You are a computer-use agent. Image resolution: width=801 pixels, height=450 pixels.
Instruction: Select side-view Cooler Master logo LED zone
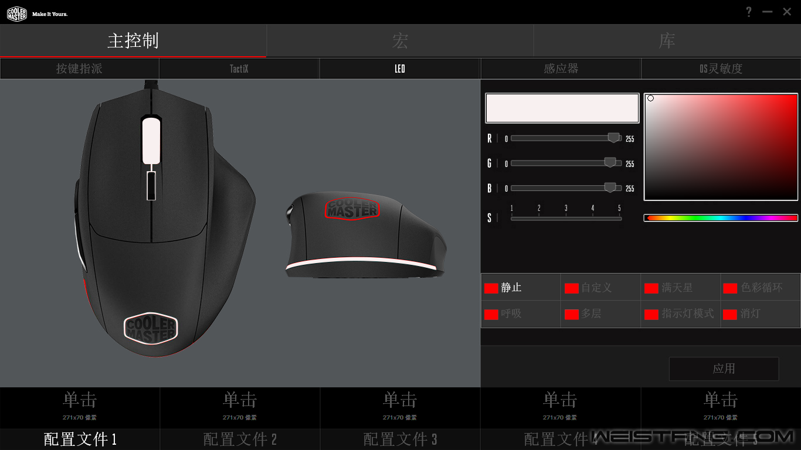(x=352, y=208)
